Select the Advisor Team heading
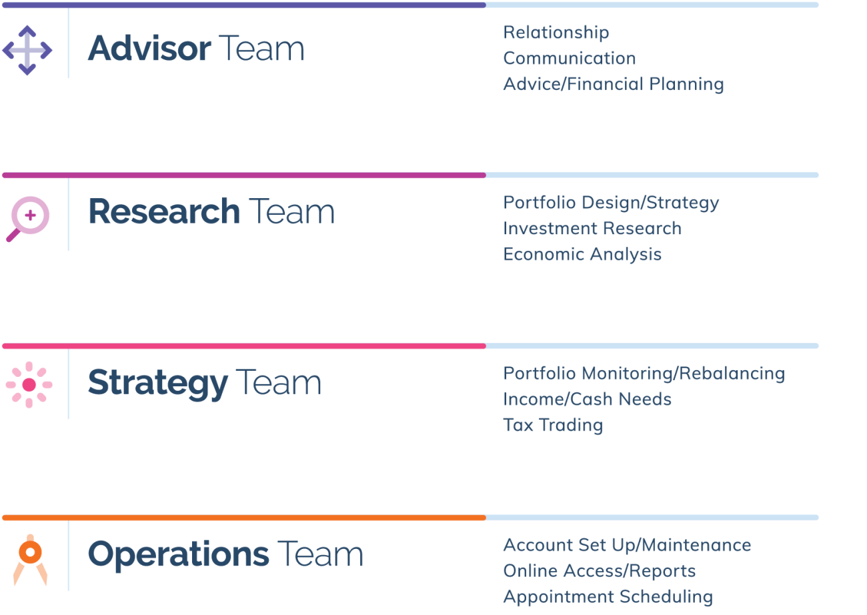Image resolution: width=867 pixels, height=615 pixels. click(196, 49)
